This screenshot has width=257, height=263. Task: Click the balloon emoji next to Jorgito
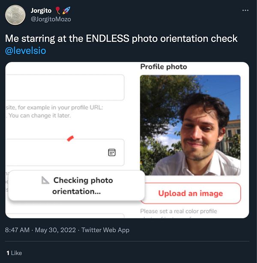[58, 10]
